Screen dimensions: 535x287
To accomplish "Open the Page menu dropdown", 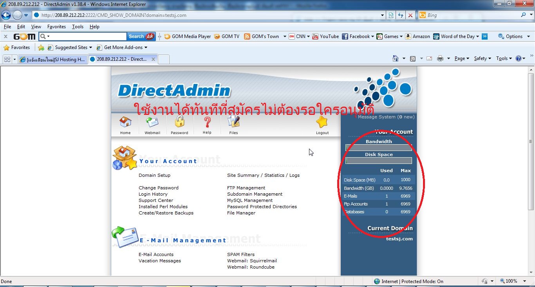I will tap(462, 58).
